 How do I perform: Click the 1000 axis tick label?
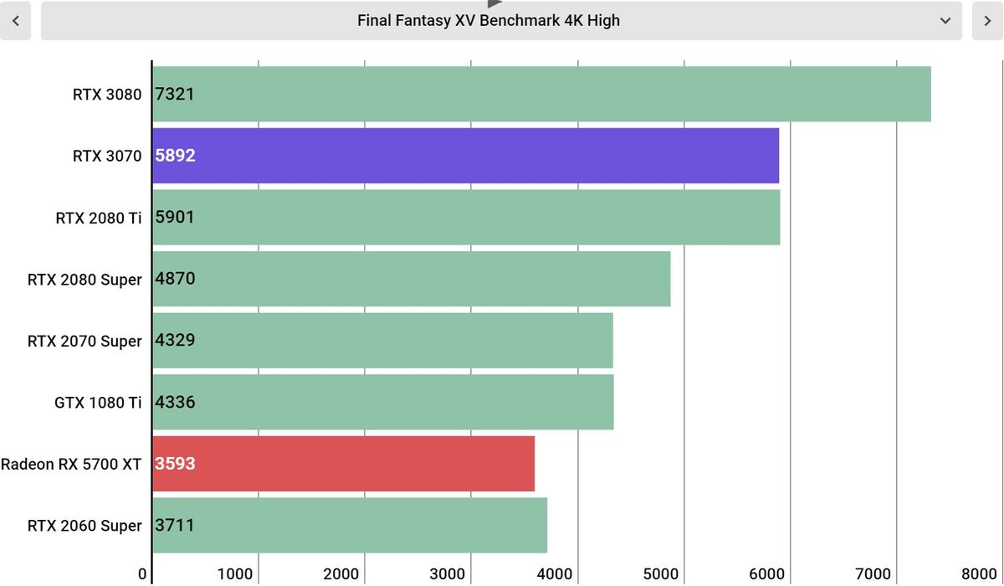tap(235, 574)
